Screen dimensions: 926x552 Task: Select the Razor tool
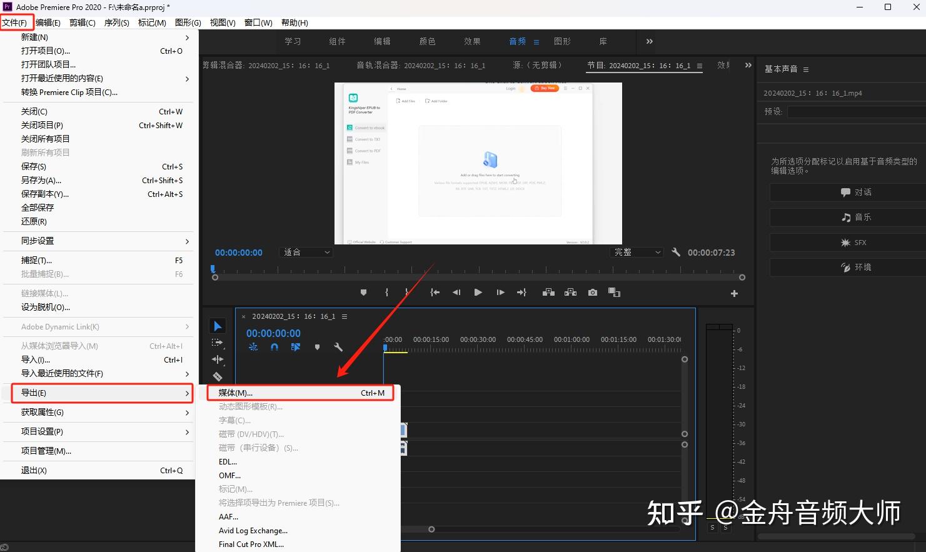(x=217, y=376)
